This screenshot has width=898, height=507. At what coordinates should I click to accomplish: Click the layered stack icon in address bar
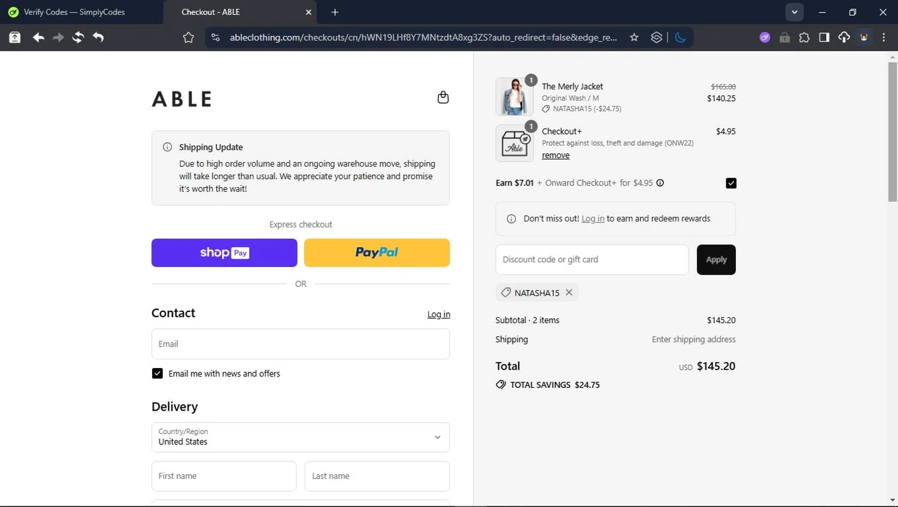657,38
